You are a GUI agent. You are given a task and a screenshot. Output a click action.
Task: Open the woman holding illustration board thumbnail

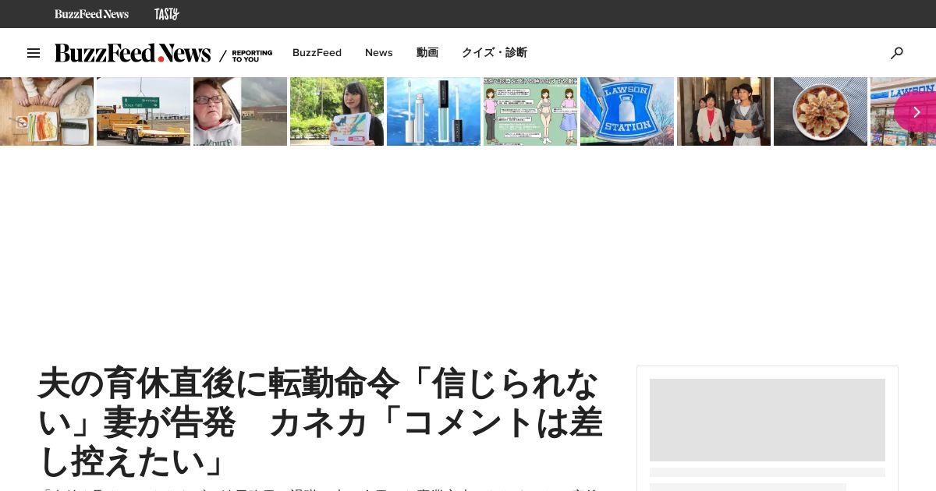[x=337, y=111]
